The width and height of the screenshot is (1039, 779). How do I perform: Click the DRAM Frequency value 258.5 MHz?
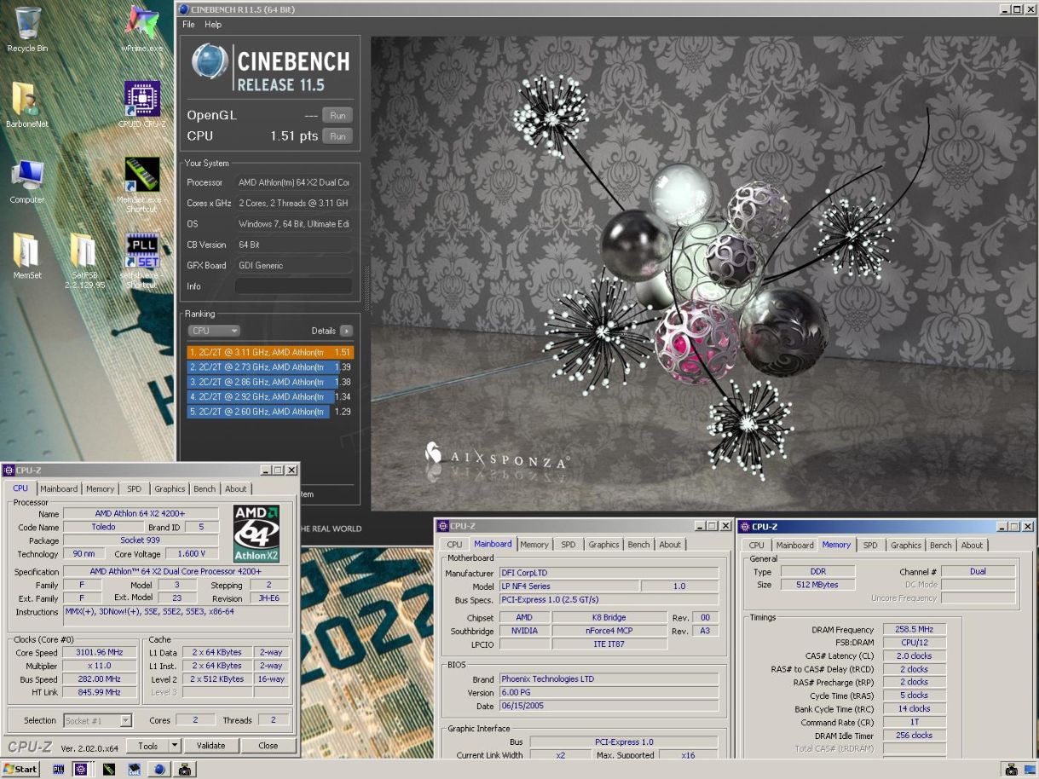click(x=914, y=630)
